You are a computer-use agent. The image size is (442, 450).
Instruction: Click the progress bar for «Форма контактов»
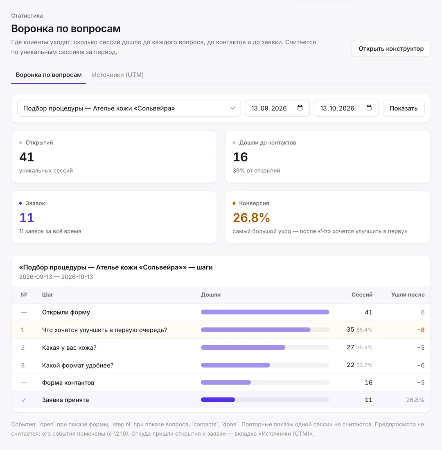[265, 382]
